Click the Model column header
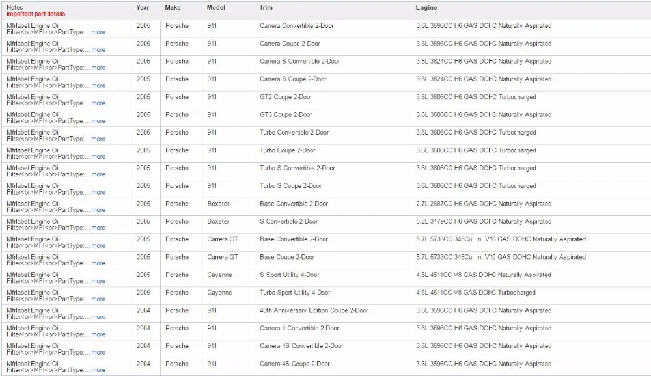Image resolution: width=651 pixels, height=376 pixels. [216, 7]
